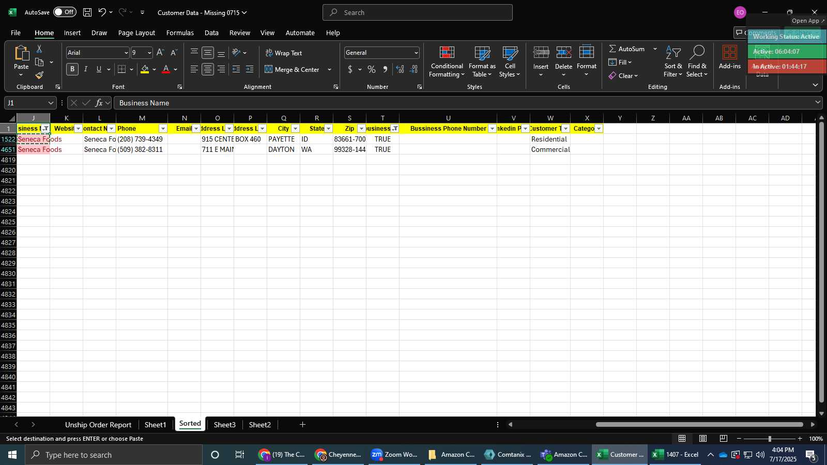The image size is (827, 465).
Task: Click the Save icon in title bar
Action: coord(87,12)
